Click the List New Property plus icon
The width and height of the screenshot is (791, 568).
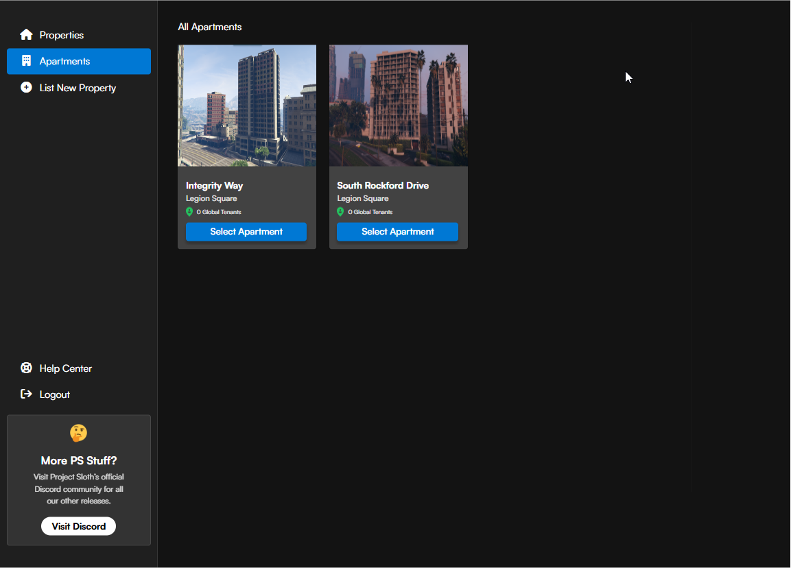[x=26, y=87]
